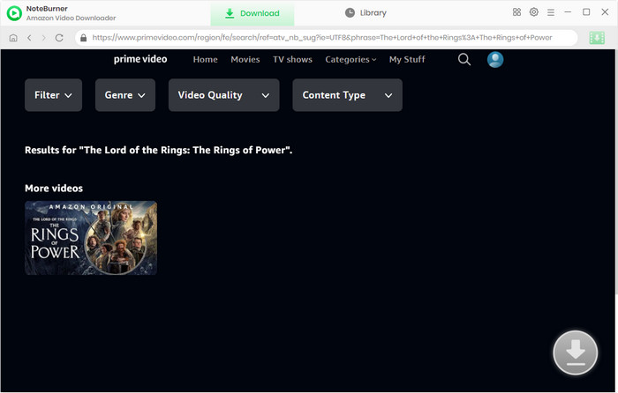Open the TV shows nav link
Viewport: 618px width, 393px height.
[292, 59]
